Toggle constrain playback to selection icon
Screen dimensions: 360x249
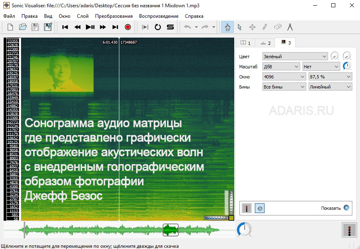(145, 27)
